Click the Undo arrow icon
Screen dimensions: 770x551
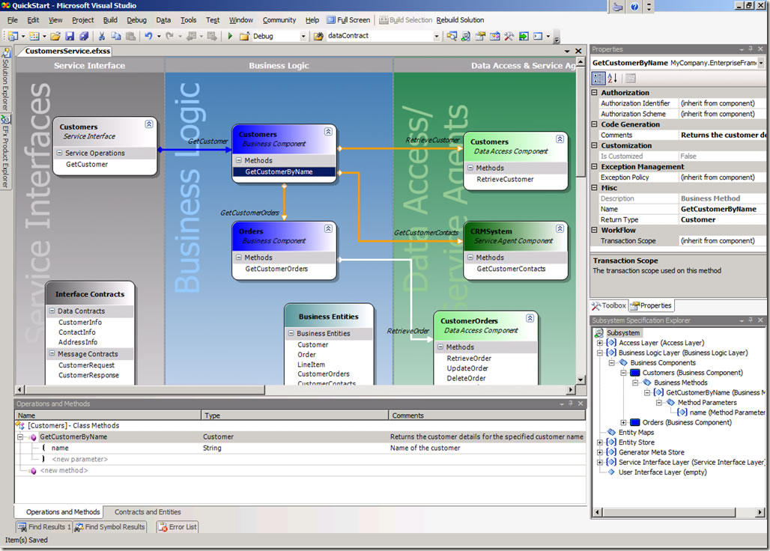(148, 36)
